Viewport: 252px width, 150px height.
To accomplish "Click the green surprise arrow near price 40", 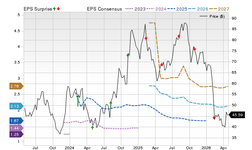I will coord(93,128).
